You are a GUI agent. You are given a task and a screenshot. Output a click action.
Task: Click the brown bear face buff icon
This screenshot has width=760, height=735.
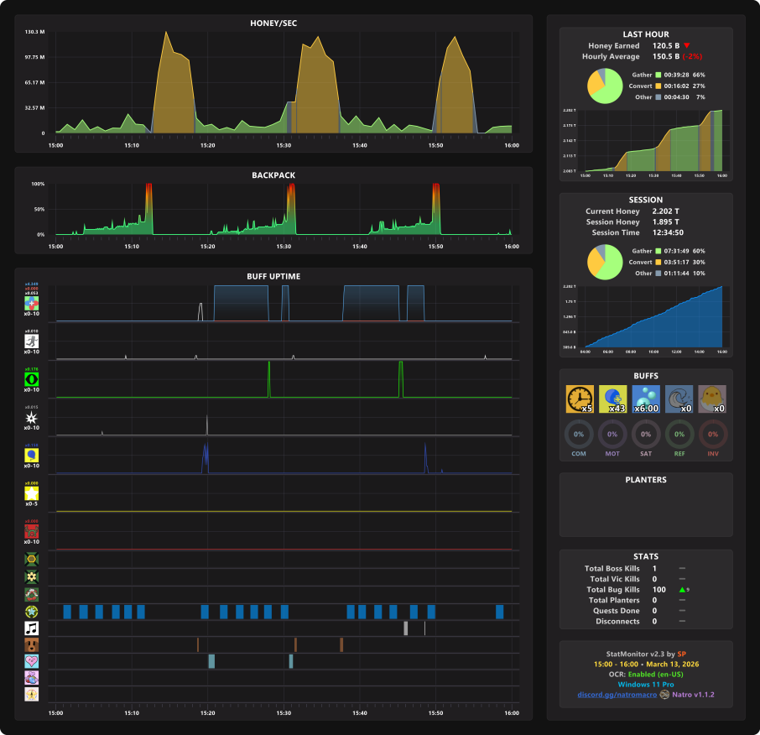[32, 645]
